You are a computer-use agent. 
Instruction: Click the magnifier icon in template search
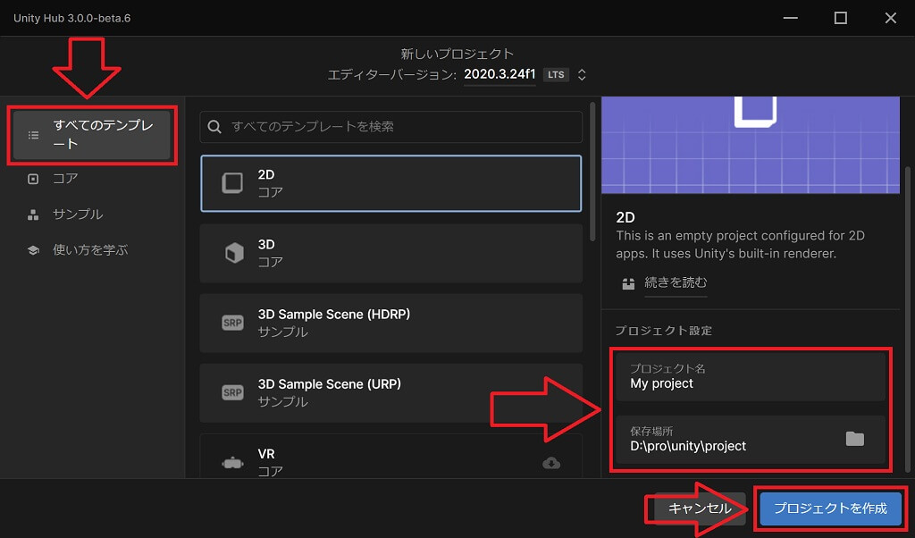(214, 127)
